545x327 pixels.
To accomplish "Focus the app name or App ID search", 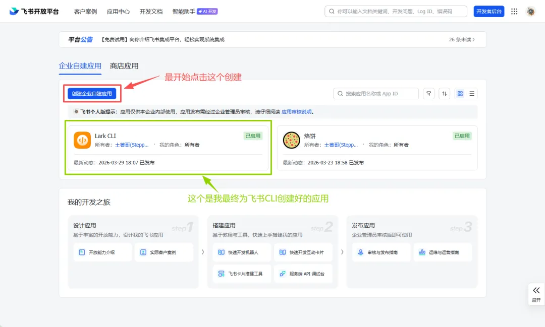I will point(376,93).
